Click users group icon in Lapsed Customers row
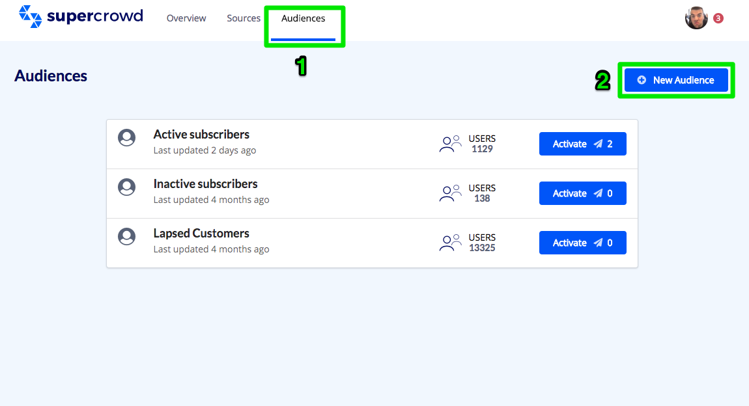This screenshot has width=749, height=406. (450, 242)
